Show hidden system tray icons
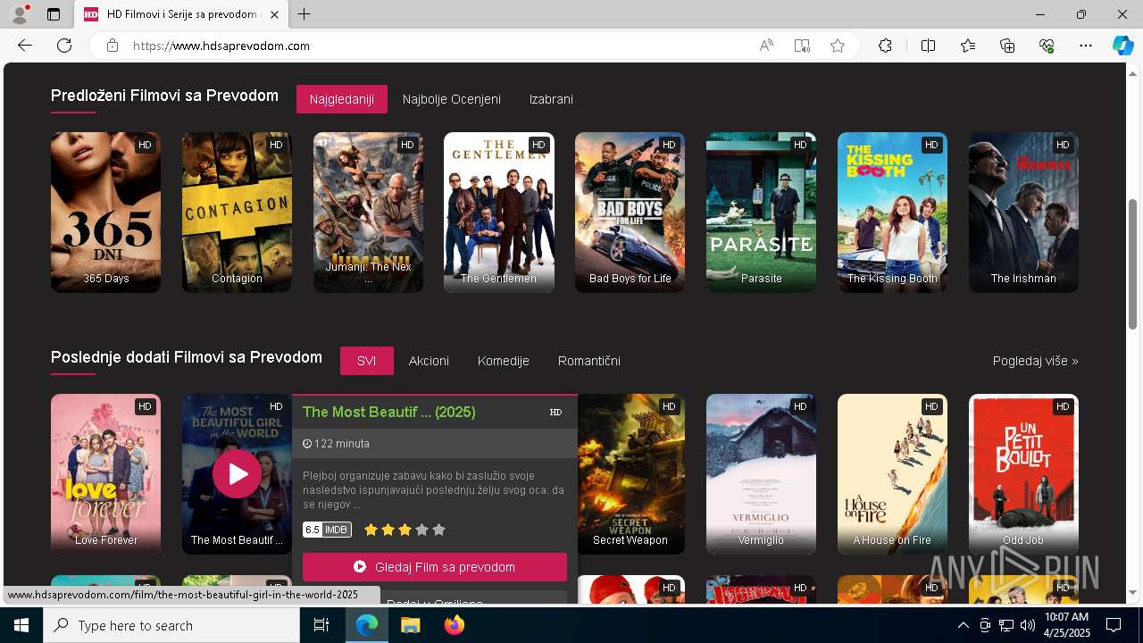Image resolution: width=1143 pixels, height=643 pixels. (963, 625)
